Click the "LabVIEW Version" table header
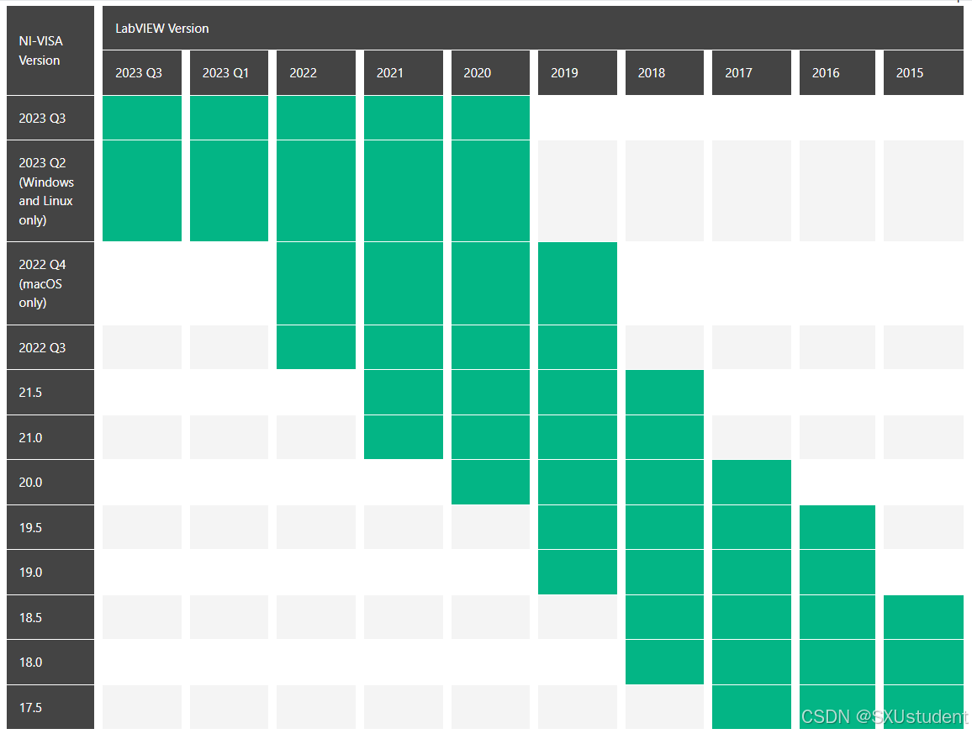Image resolution: width=972 pixels, height=734 pixels. [x=532, y=28]
